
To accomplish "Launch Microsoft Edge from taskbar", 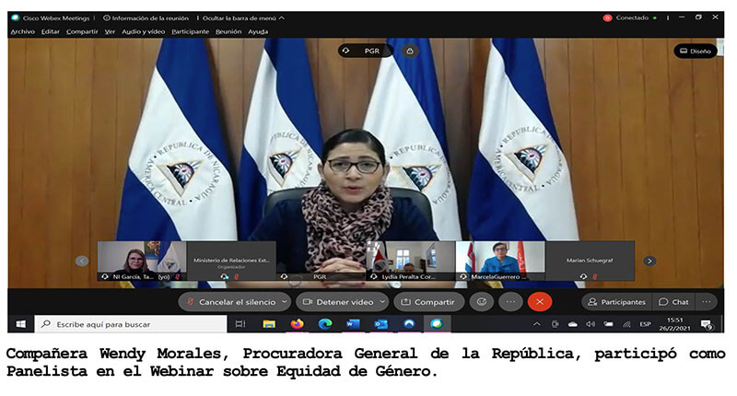I will [325, 324].
